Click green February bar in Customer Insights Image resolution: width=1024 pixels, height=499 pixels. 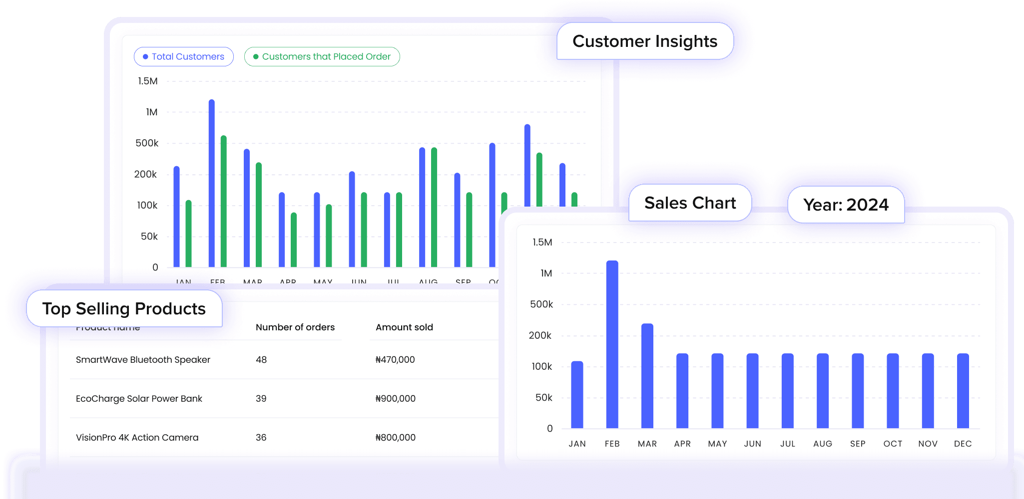(224, 201)
